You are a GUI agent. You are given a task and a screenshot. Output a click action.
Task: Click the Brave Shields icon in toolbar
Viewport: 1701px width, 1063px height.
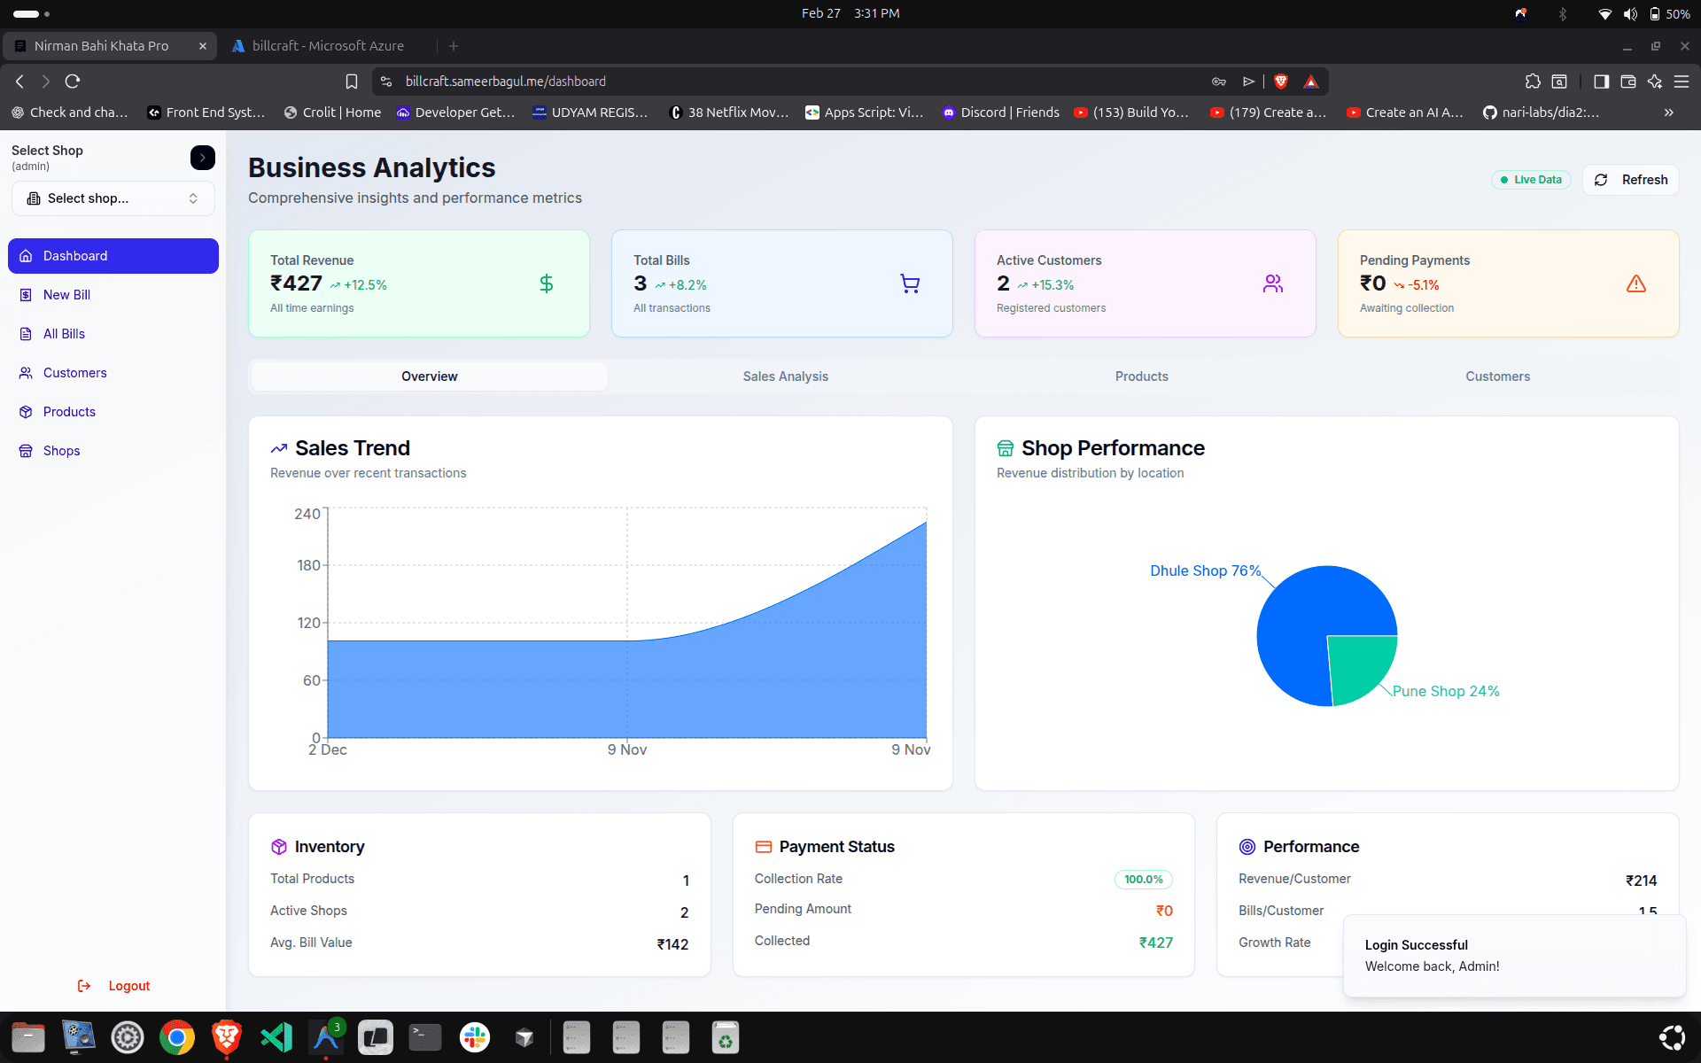click(x=1280, y=81)
